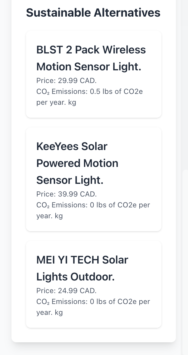
Task: Click "Motion Sensor Light." under the BLST title
Action: [89, 66]
